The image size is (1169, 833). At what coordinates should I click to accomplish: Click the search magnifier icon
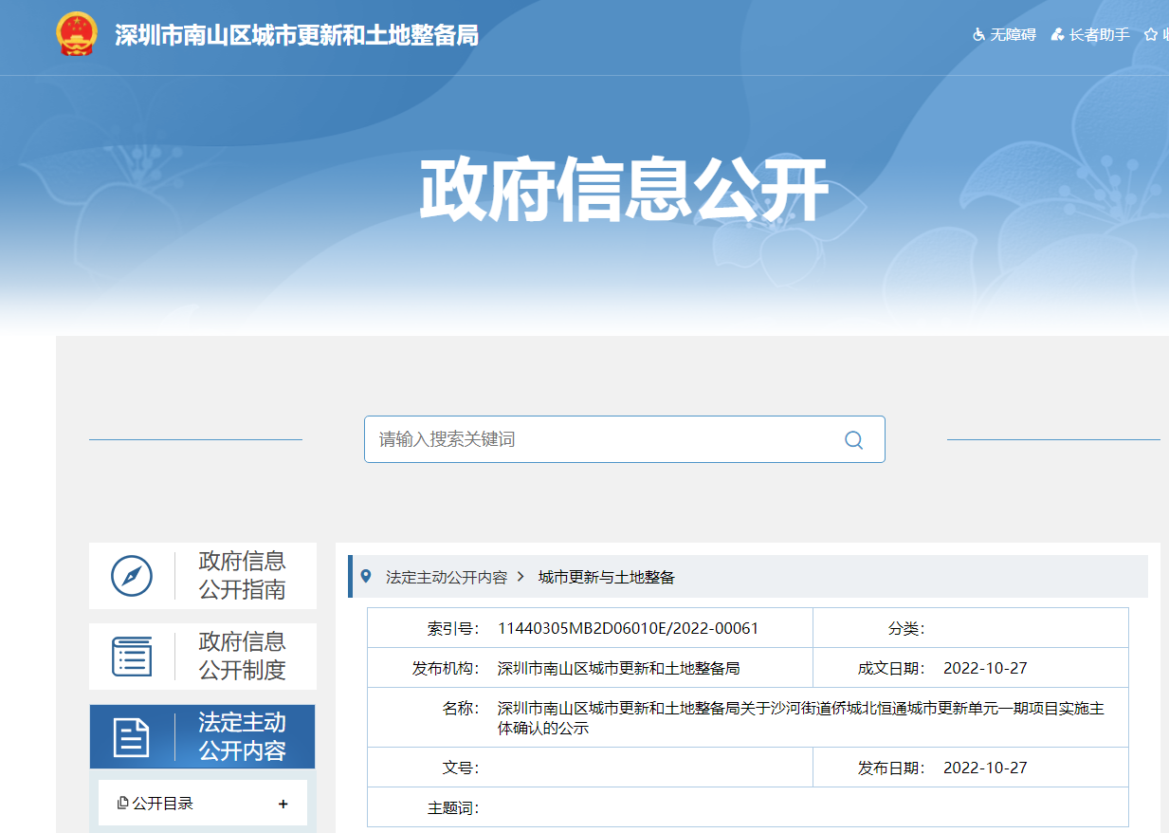[853, 439]
